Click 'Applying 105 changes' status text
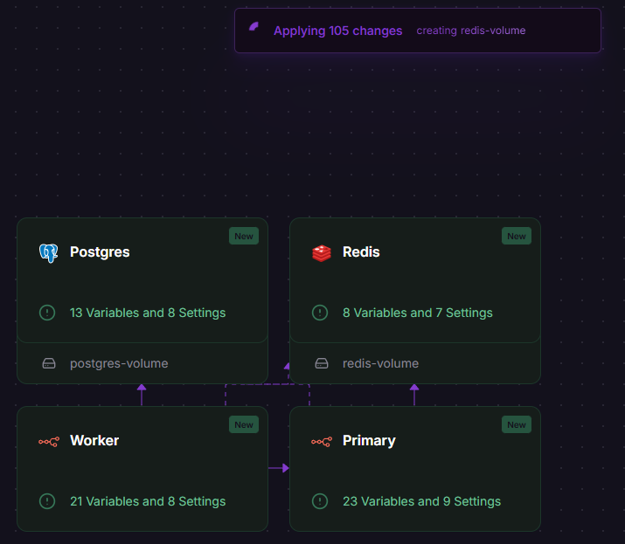The height and width of the screenshot is (544, 625). click(x=338, y=31)
